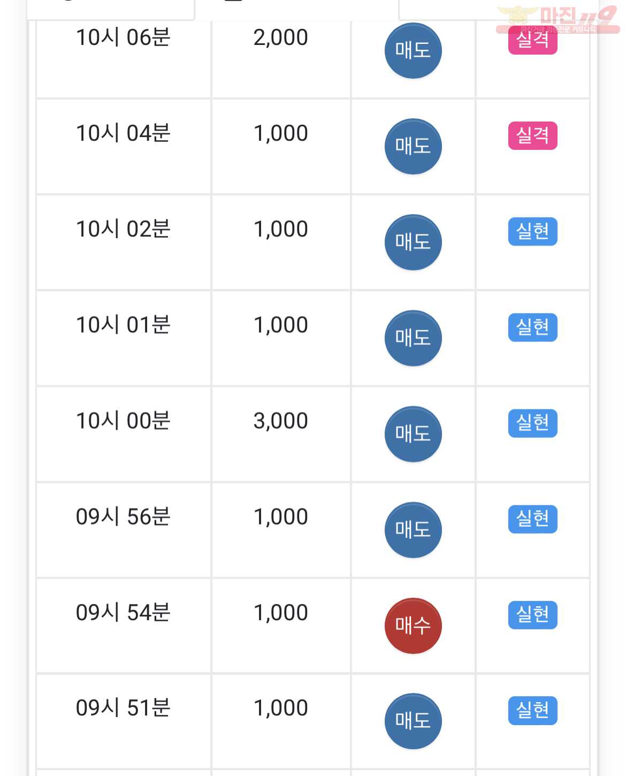
Task: Select the 매도 circle for 09시 56분
Action: 413,530
